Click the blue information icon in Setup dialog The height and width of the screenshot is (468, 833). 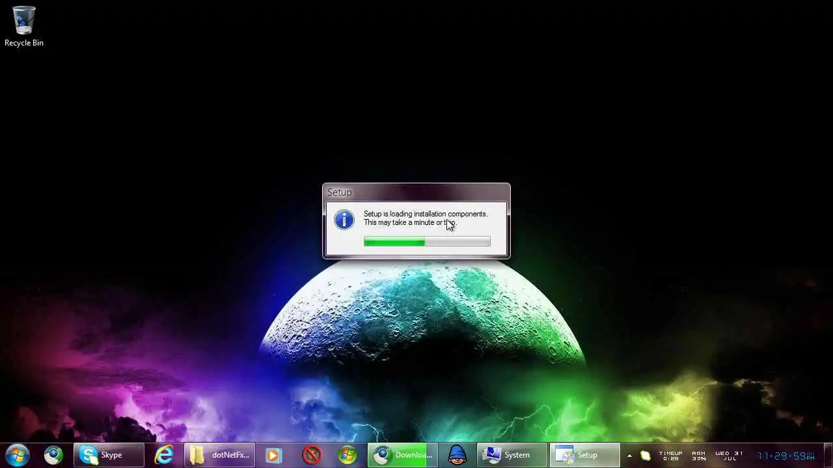344,220
